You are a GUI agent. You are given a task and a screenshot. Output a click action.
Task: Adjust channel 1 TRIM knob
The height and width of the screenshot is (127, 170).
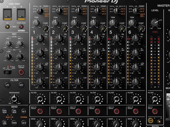point(36,23)
